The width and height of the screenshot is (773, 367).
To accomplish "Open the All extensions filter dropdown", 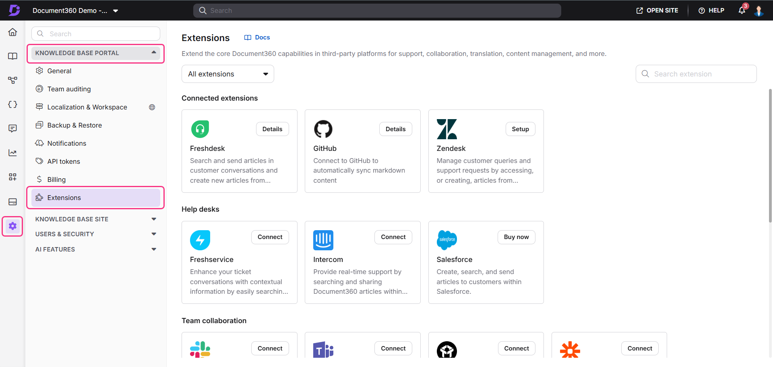I will [x=227, y=74].
